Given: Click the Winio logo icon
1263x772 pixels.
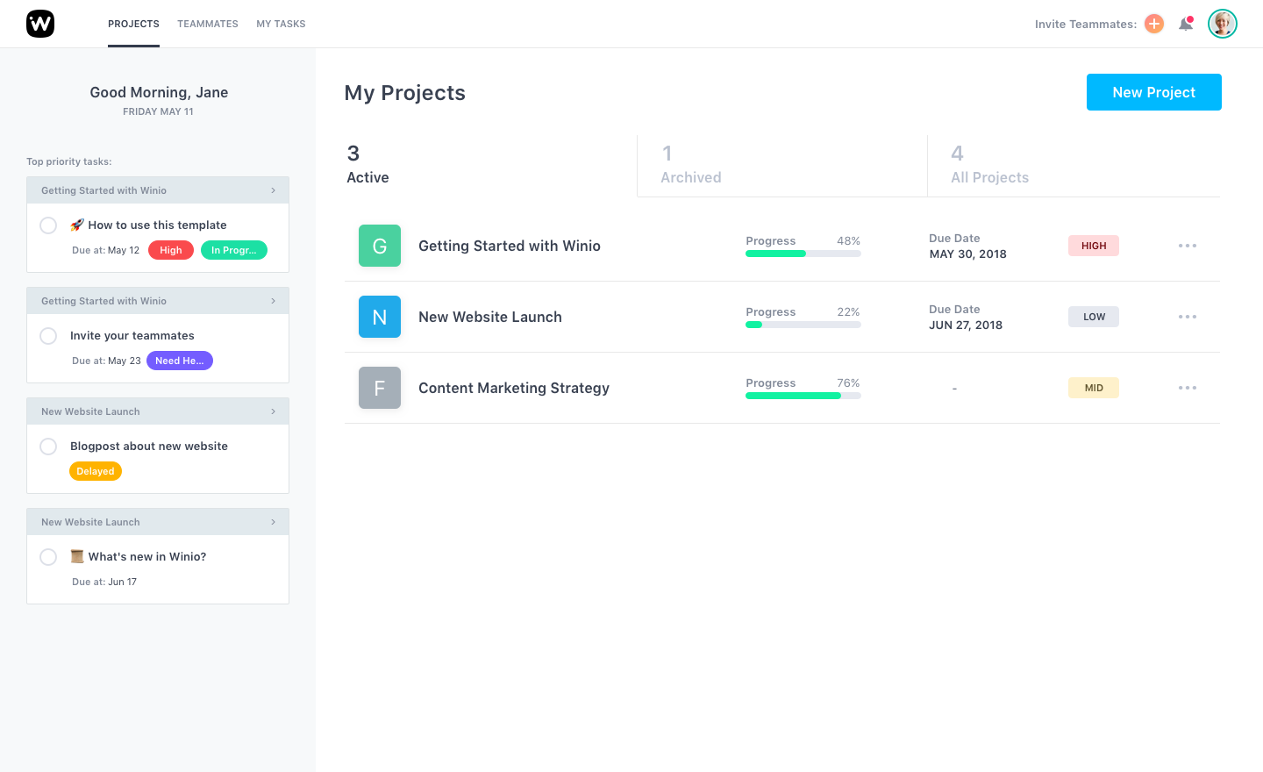Looking at the screenshot, I should pyautogui.click(x=40, y=24).
